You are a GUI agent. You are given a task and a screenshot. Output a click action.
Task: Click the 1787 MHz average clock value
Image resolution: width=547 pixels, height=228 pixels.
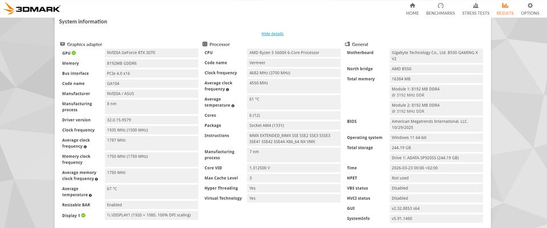152,143
